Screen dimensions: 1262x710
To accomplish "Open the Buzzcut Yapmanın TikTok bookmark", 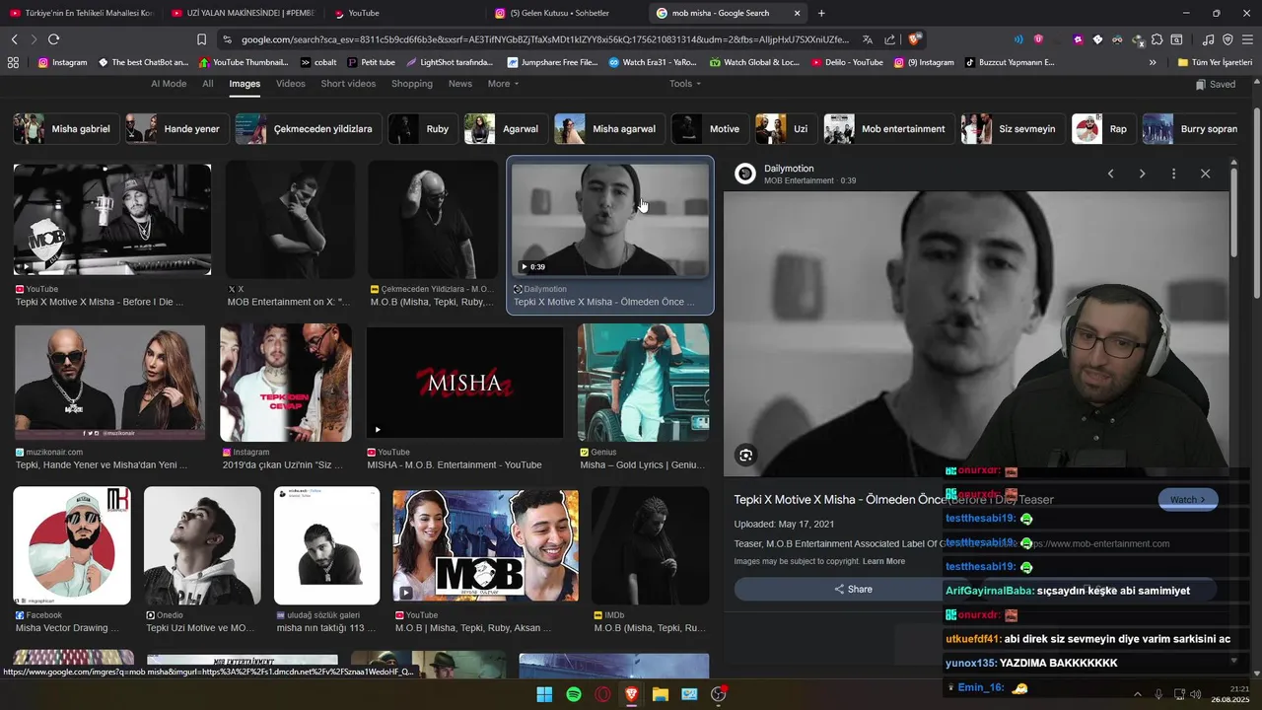I will (x=1009, y=62).
